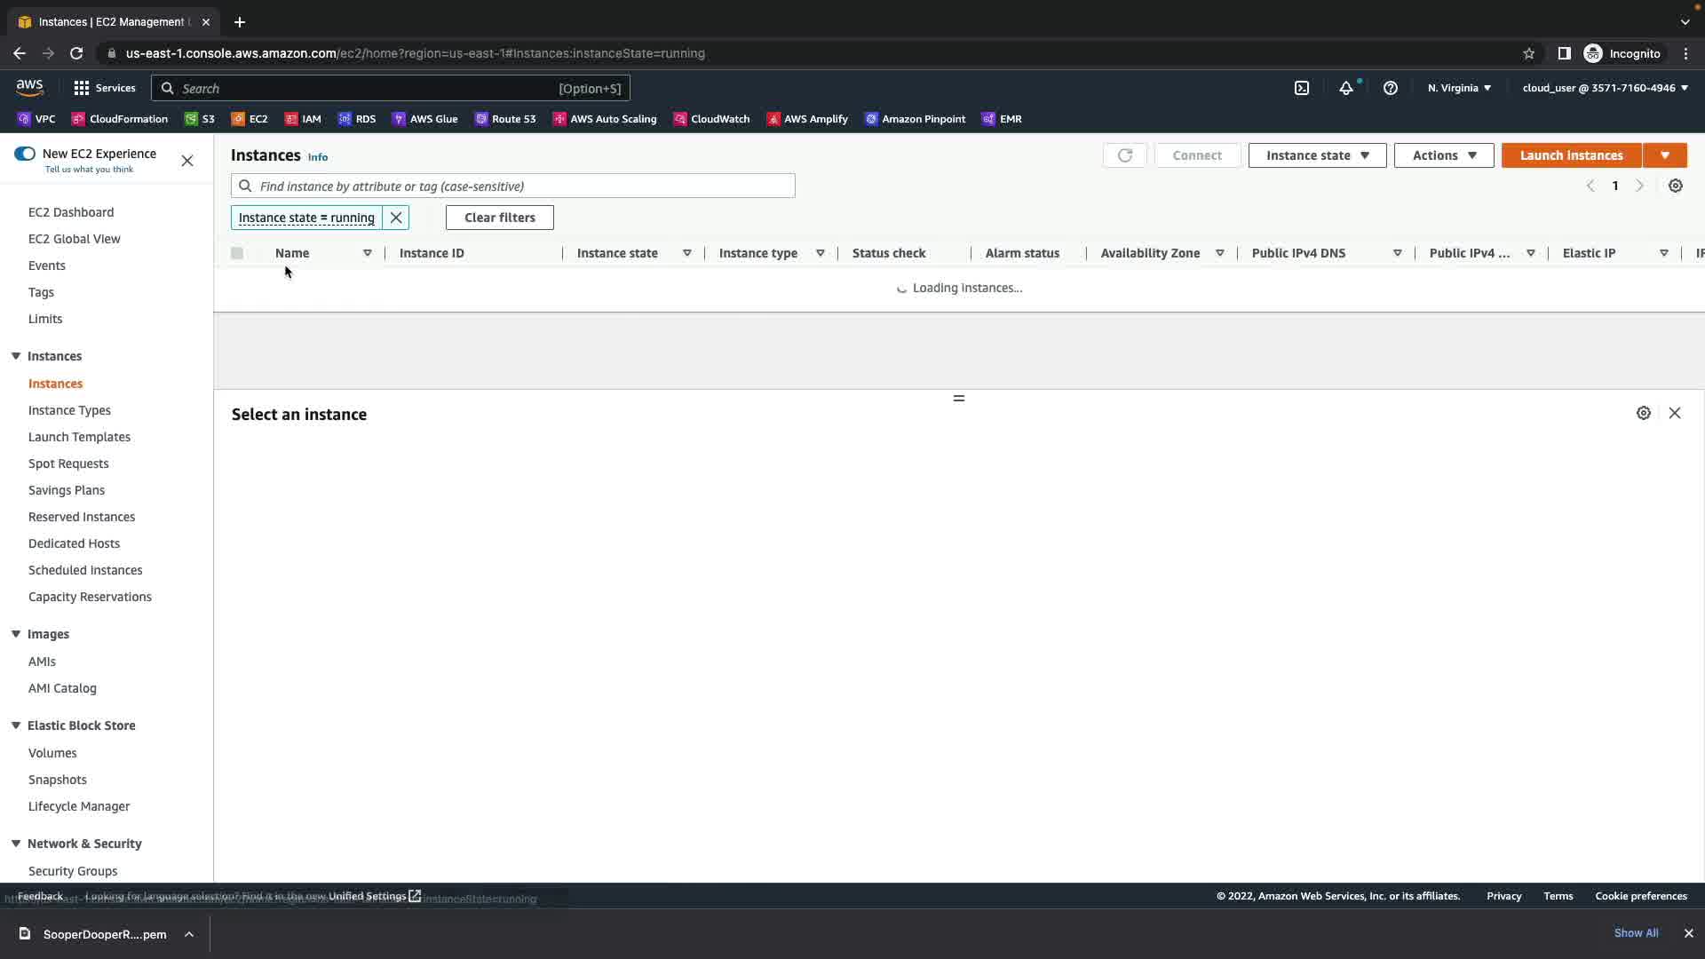Click the AWS logo home icon
The width and height of the screenshot is (1705, 959).
(29, 87)
